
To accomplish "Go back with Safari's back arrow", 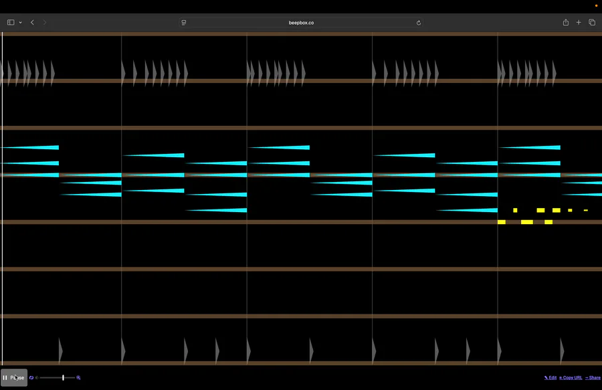I will pyautogui.click(x=32, y=23).
